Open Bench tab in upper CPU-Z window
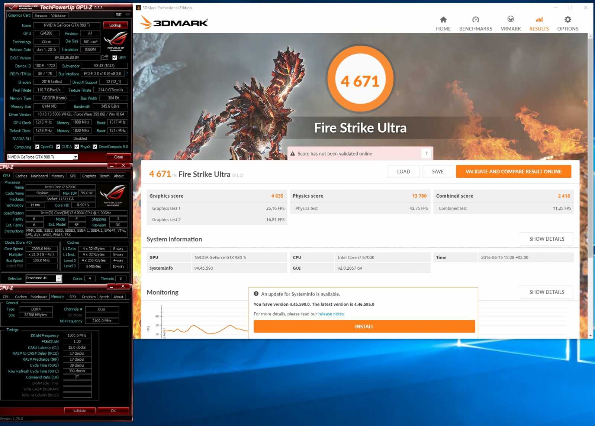The height and width of the screenshot is (426, 595). tap(105, 176)
